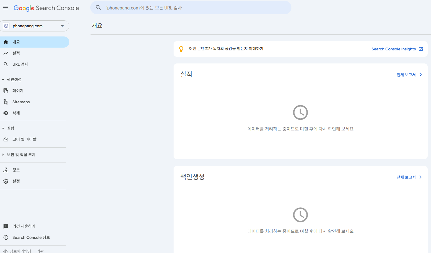431x253 pixels.
Task: Click the clock icon in 실적 card
Action: tap(300, 112)
